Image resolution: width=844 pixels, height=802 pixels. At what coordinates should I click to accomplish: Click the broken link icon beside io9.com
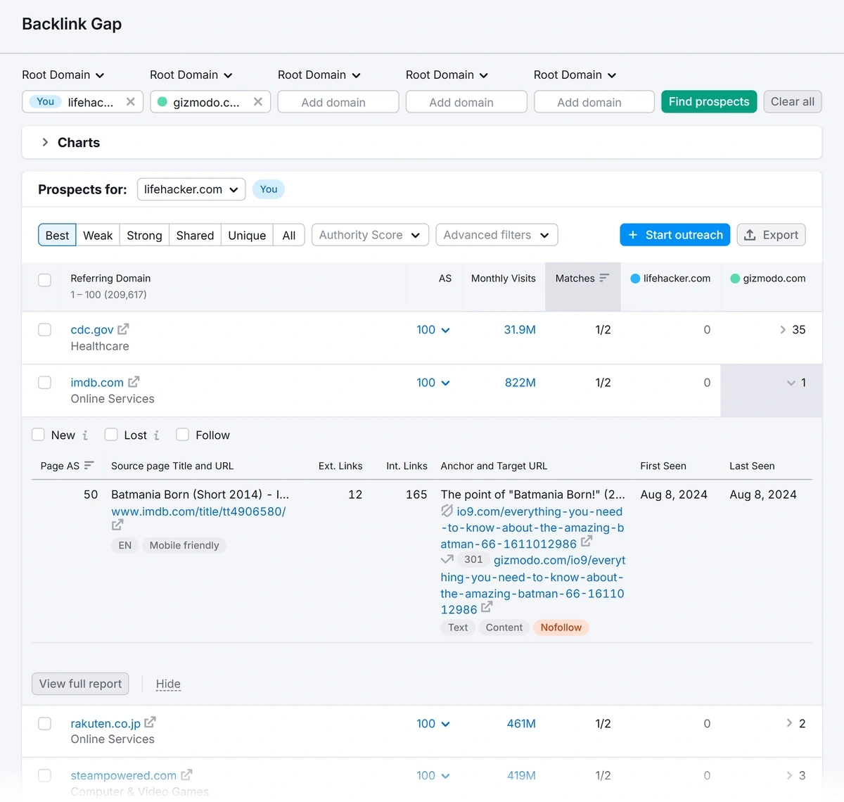447,511
